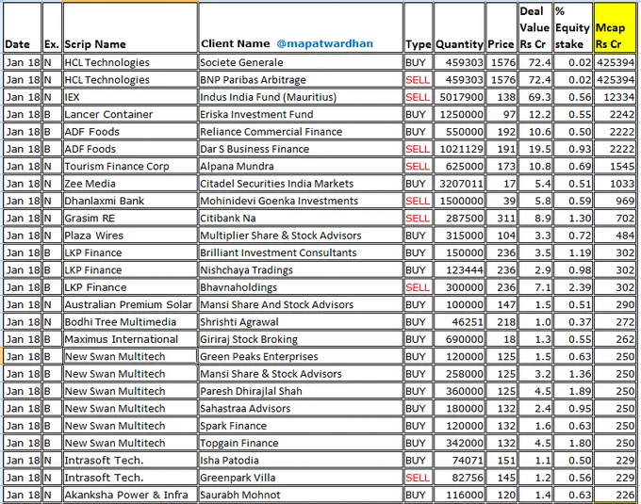
Task: Click deal value 69.3 cell
Action: pos(535,97)
